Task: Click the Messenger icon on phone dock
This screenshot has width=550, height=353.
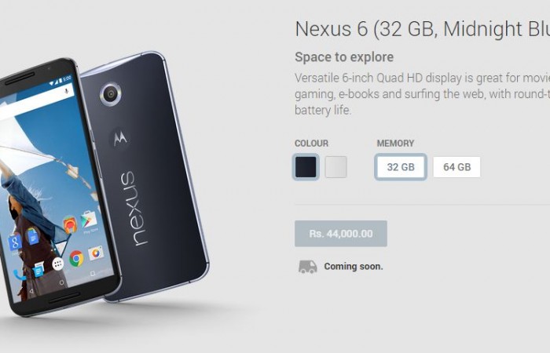Action: click(x=38, y=270)
